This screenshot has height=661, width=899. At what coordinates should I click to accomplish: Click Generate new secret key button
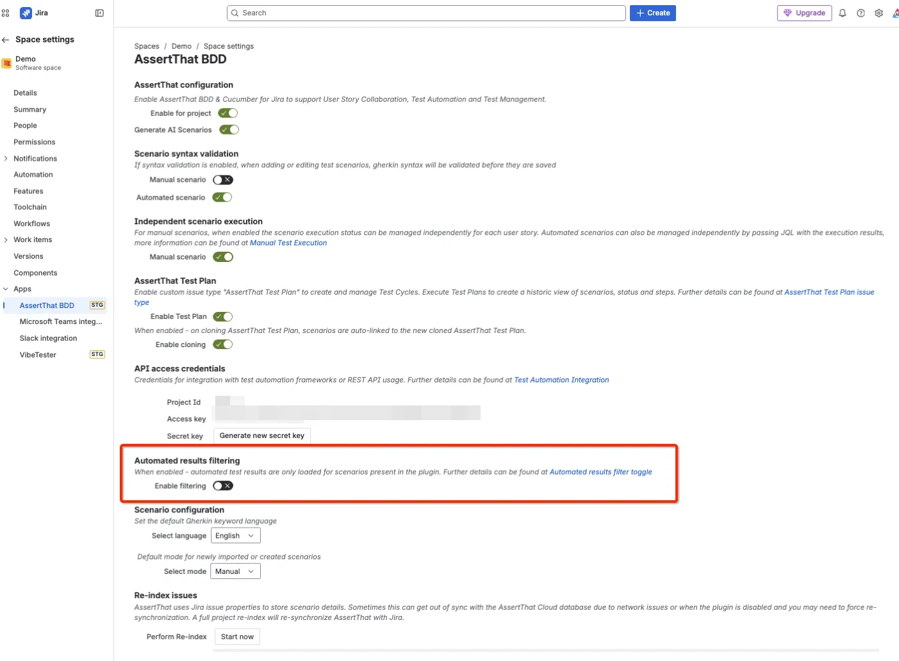point(262,436)
